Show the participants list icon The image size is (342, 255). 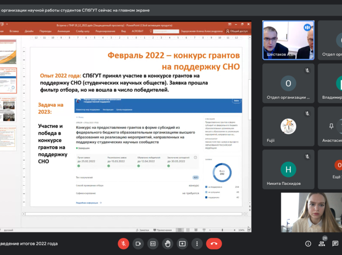[322, 244]
